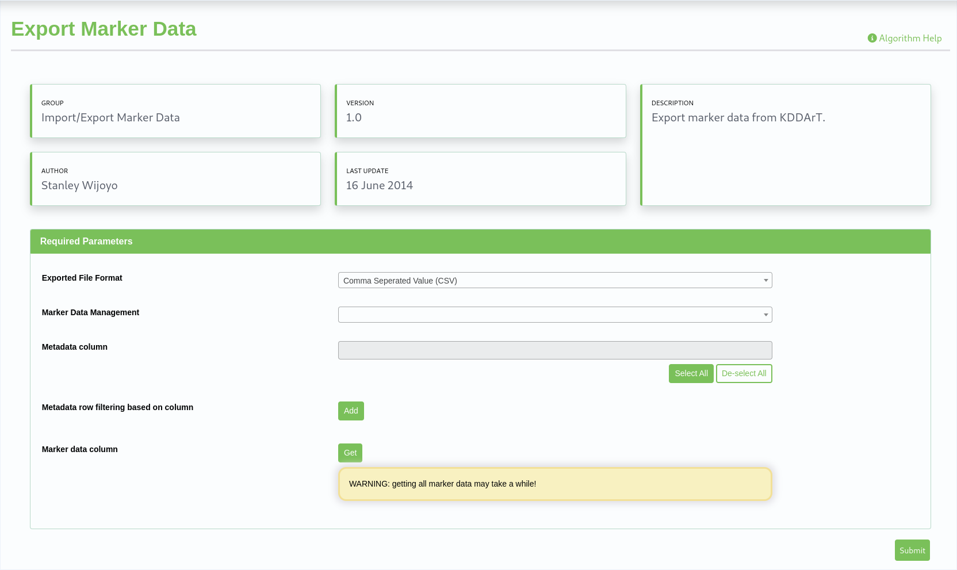Add a metadata row filter
The height and width of the screenshot is (570, 957).
click(x=351, y=411)
